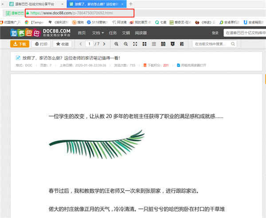Screen dimensions: 266x218
Task: Open the Weibo 我的首页 bookmark
Action: (x=140, y=23)
